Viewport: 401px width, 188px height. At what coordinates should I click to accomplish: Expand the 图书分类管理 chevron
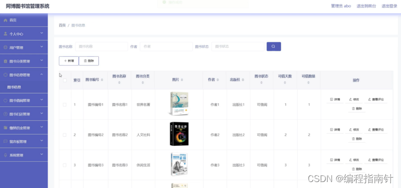(41, 61)
